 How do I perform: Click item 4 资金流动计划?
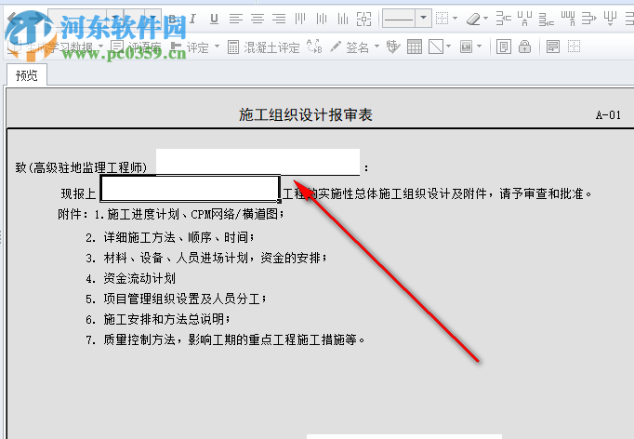tap(130, 278)
